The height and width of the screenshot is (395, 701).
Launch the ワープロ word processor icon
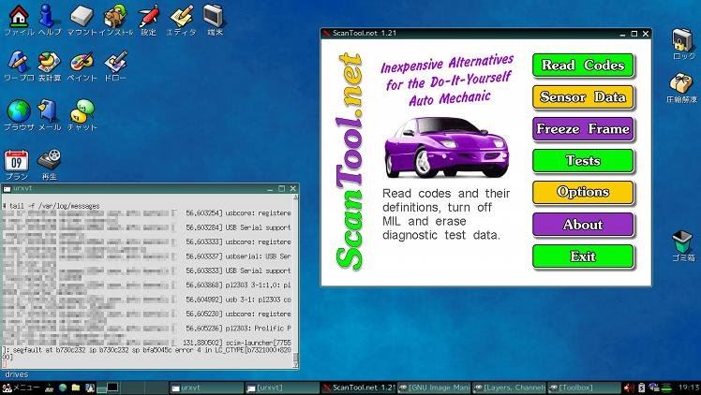pyautogui.click(x=19, y=66)
